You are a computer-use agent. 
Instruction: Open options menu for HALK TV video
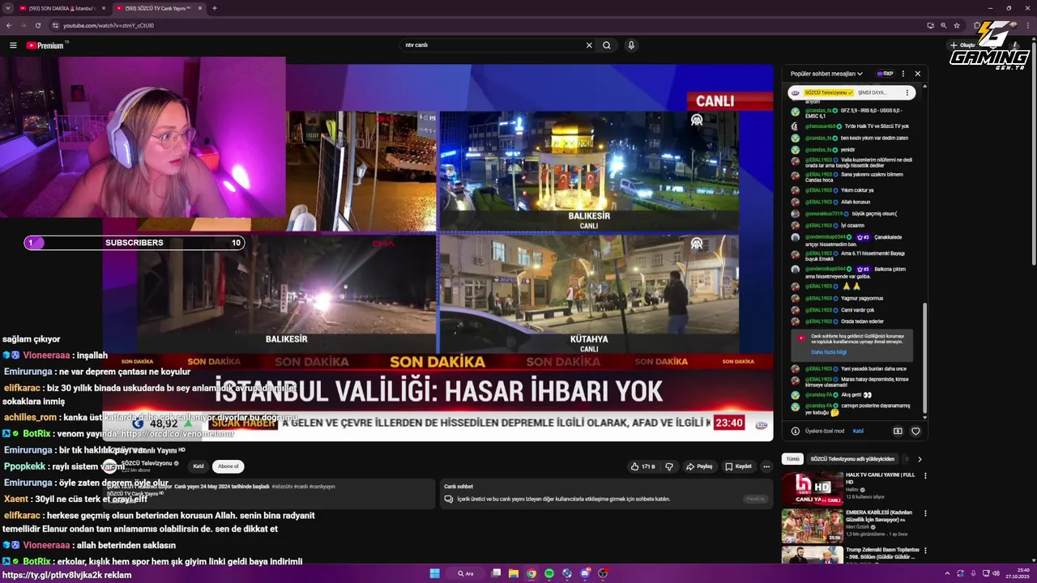tap(925, 475)
